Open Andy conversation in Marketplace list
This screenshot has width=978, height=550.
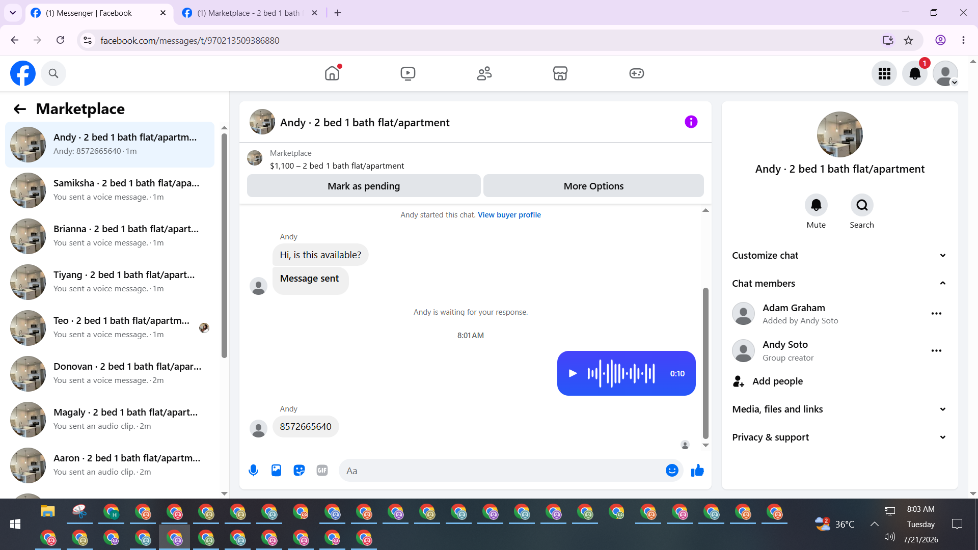(110, 145)
